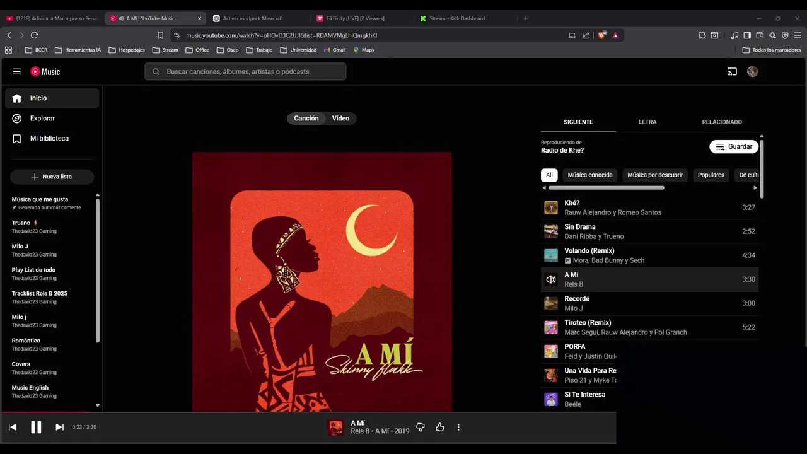This screenshot has height=454, width=807.
Task: Play Volando (Remix) in the queue
Action: pos(649,255)
